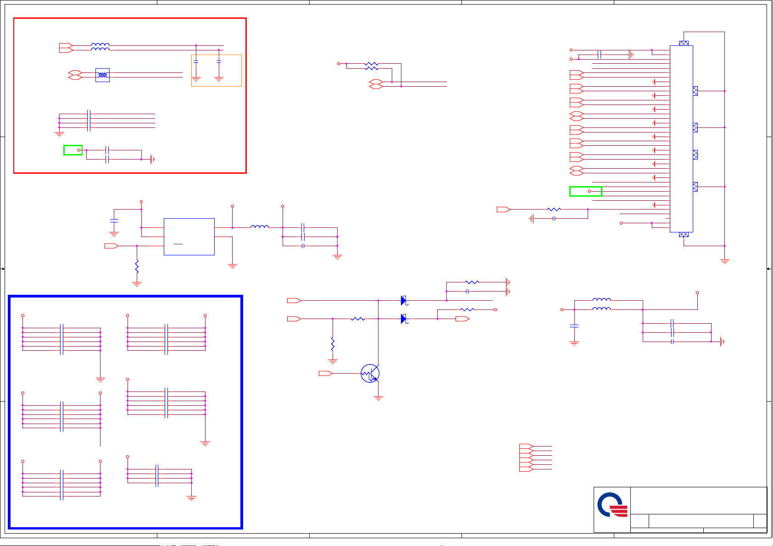773x546 pixels.
Task: Select the large blue regulator IC block
Action: coord(189,237)
